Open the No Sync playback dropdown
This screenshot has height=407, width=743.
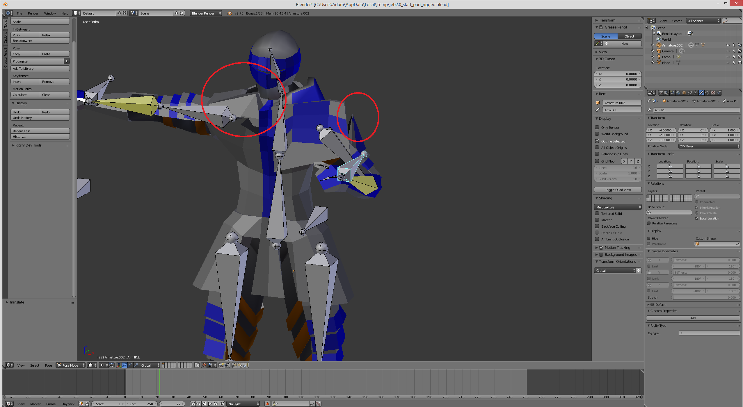coord(243,404)
